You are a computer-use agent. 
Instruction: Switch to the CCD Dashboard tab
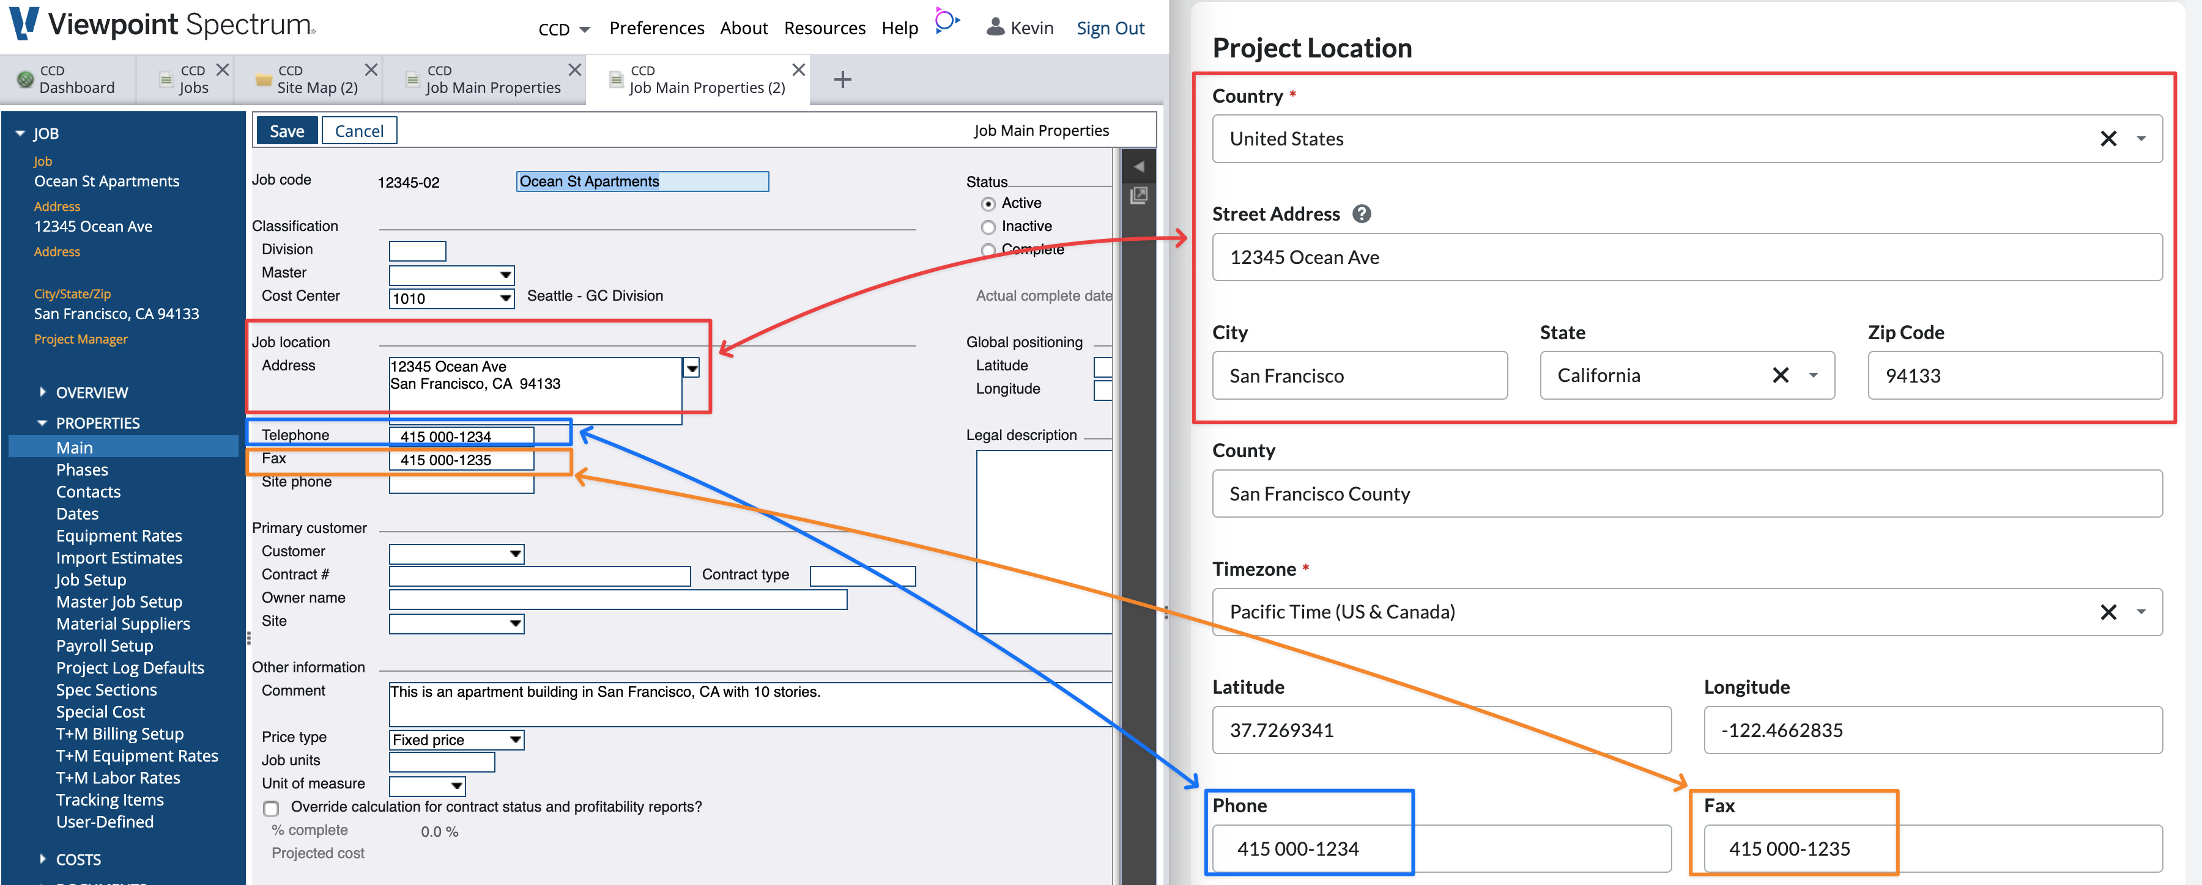coord(69,79)
